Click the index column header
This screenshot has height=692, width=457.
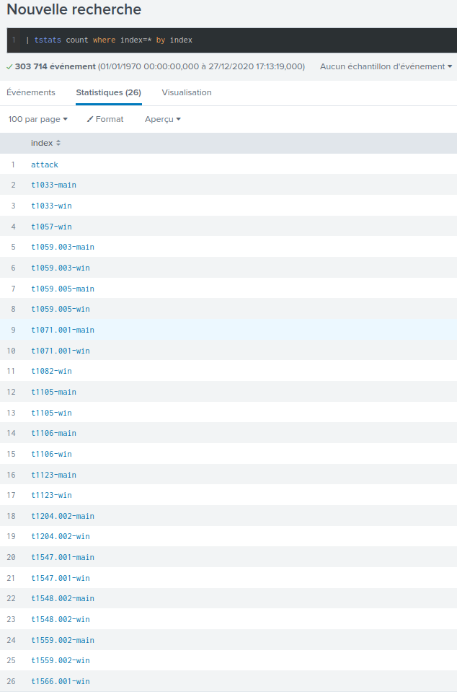coord(42,143)
